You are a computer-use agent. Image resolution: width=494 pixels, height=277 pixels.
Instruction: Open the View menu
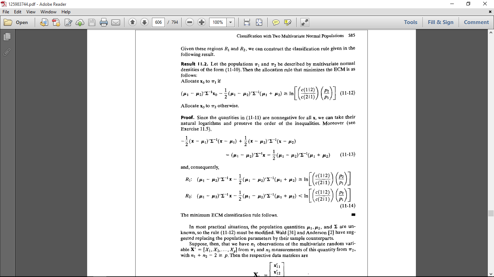(31, 12)
